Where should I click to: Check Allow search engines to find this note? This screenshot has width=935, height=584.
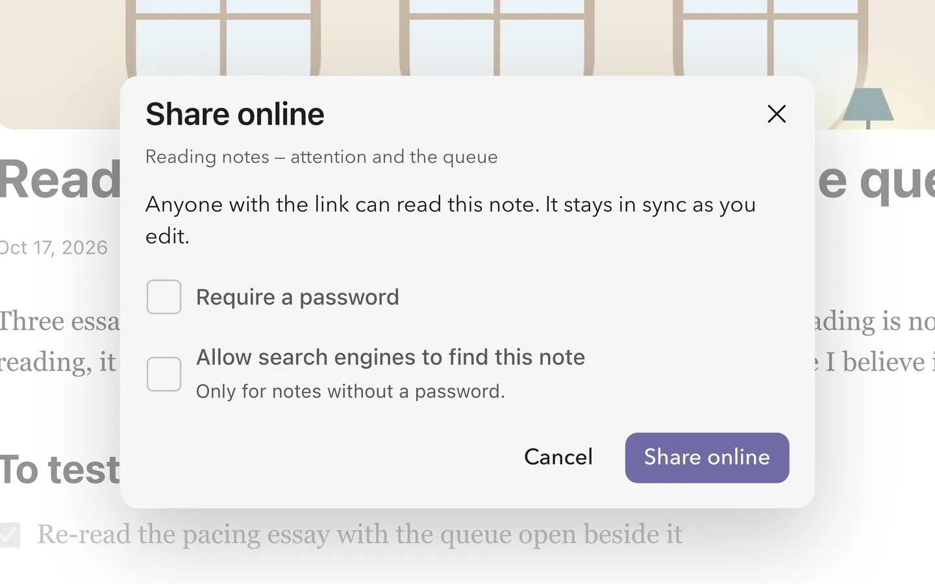tap(164, 374)
